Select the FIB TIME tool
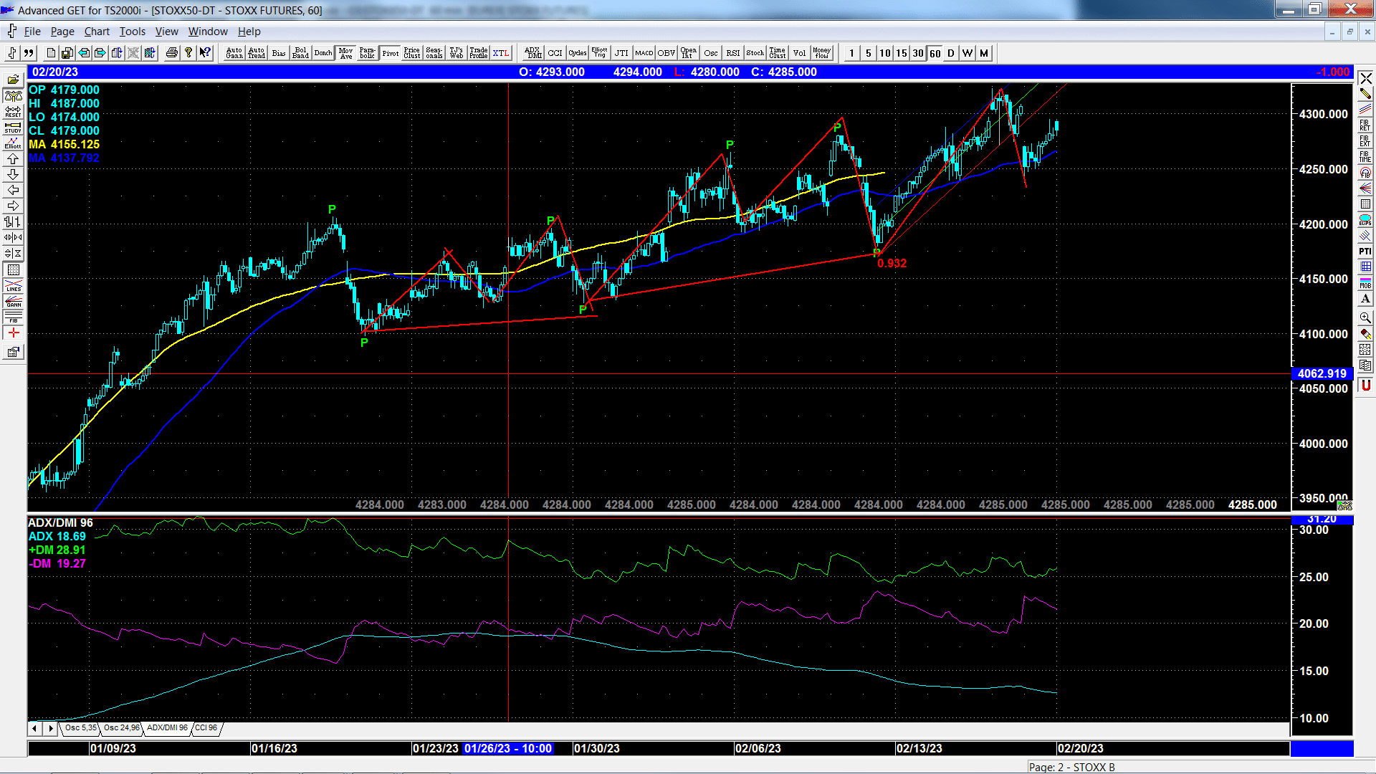Viewport: 1376px width, 774px height. coord(1365,156)
